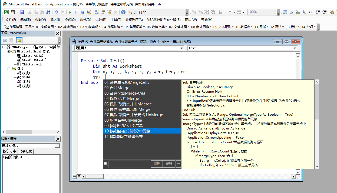Click View Code icon in project panel
The width and height of the screenshot is (337, 193).
(x=5, y=40)
